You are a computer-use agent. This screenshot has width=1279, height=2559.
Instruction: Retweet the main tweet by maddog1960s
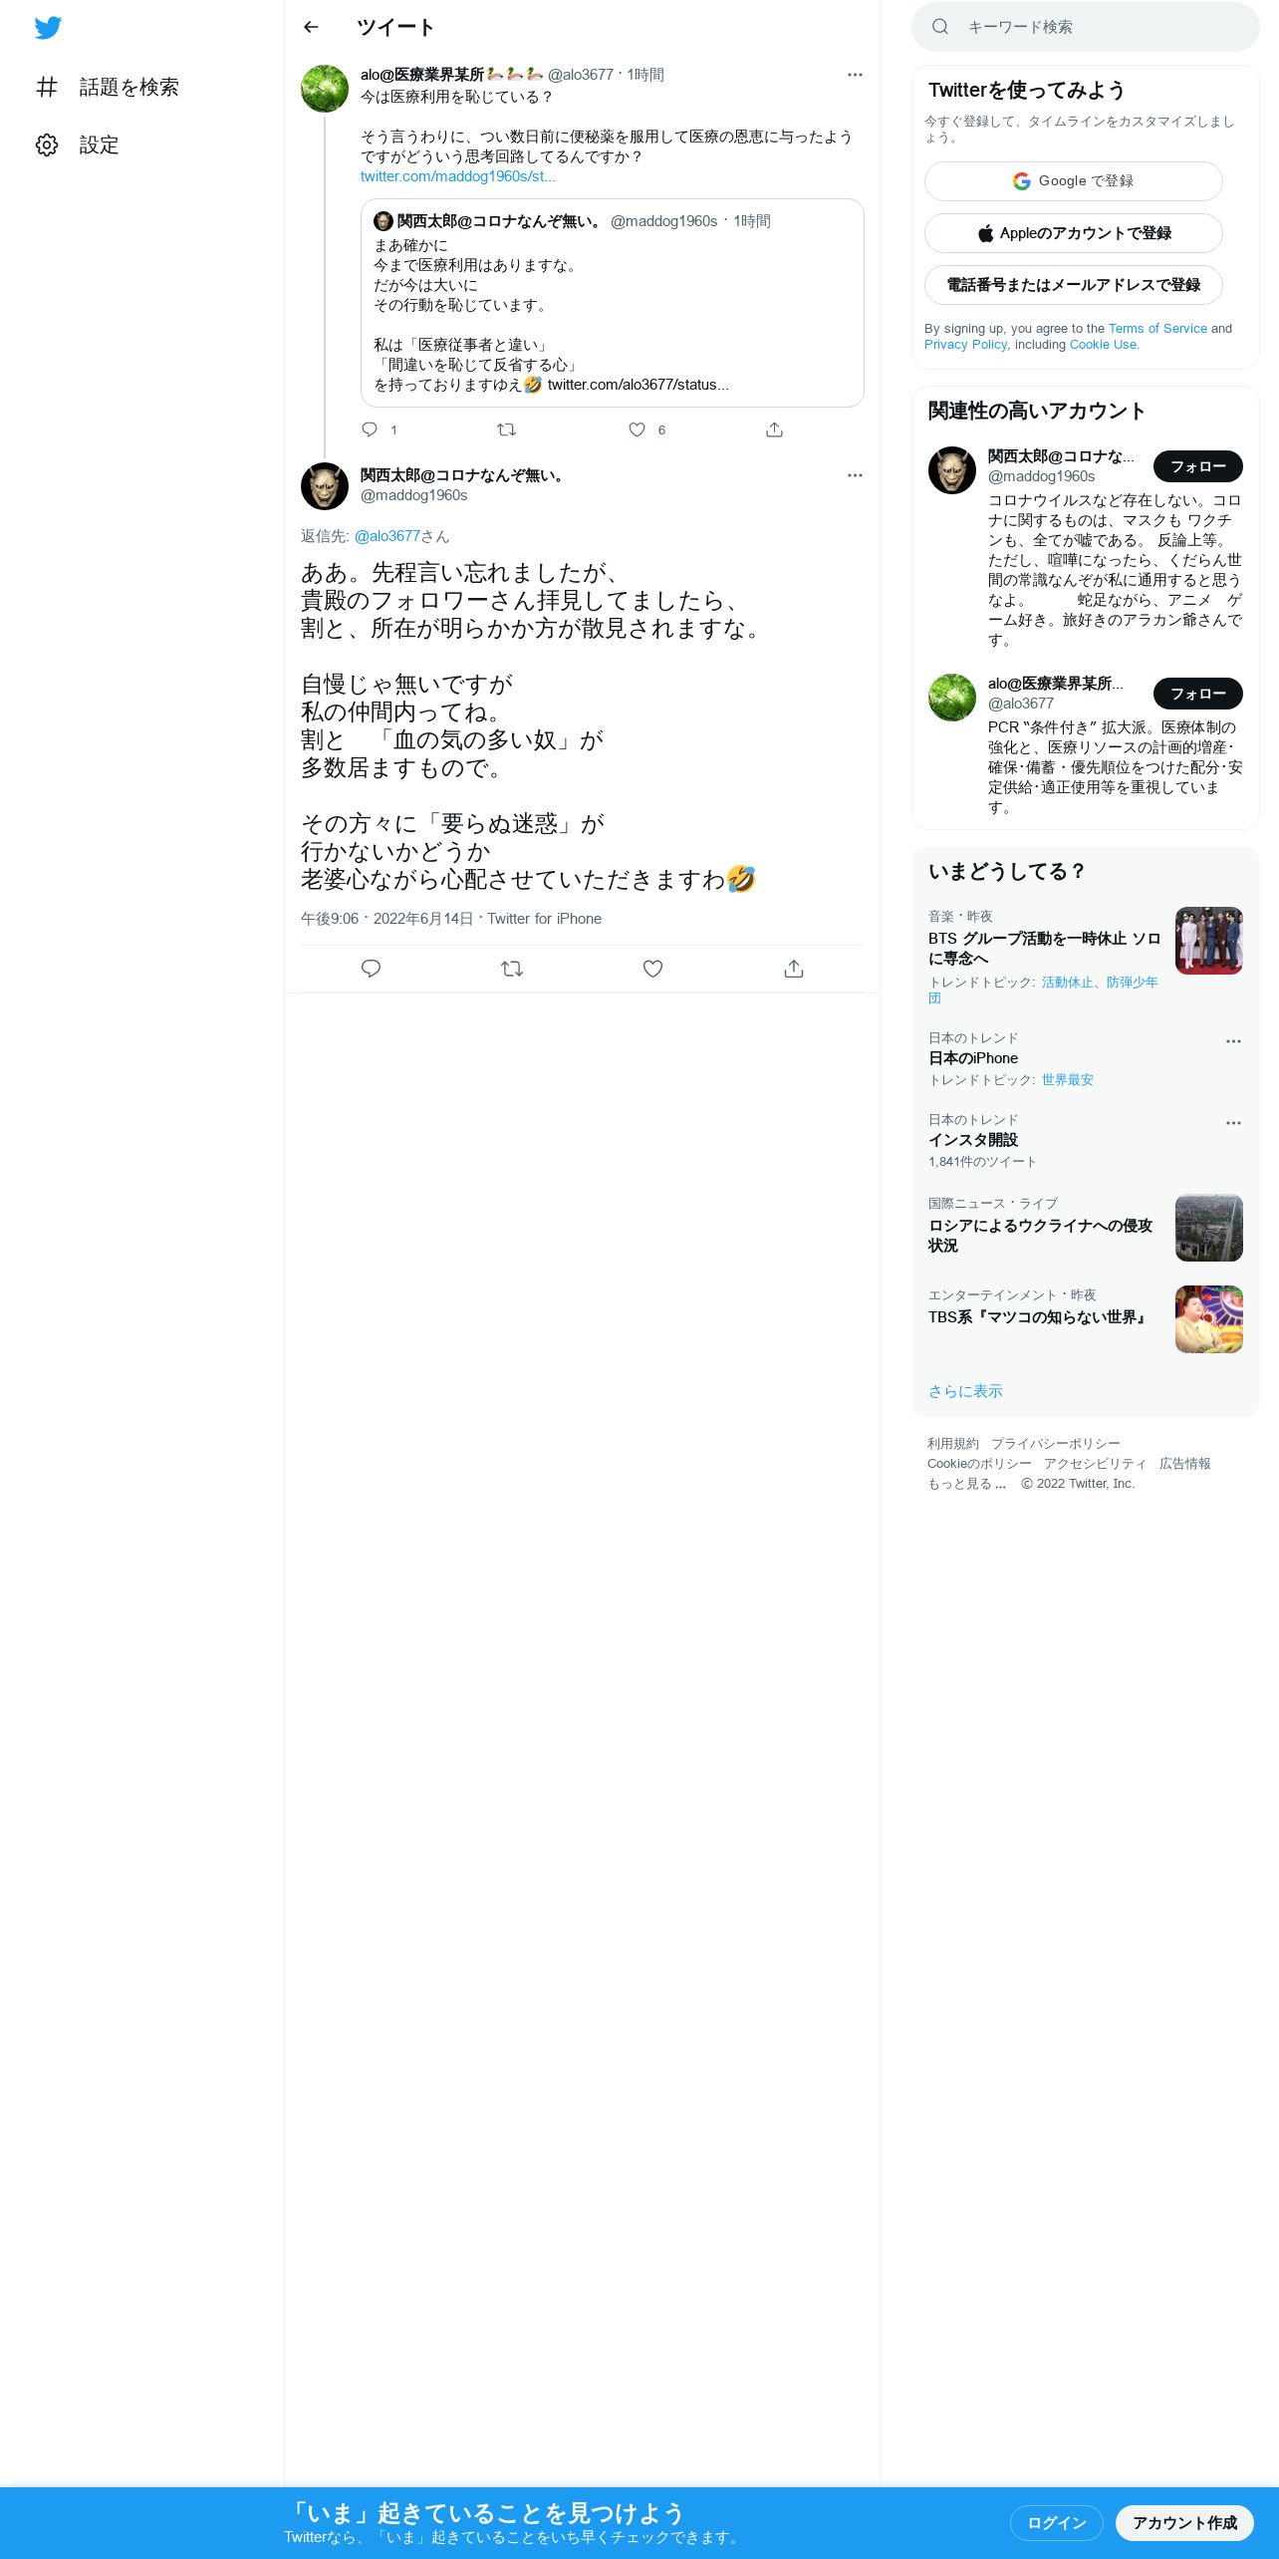[512, 969]
